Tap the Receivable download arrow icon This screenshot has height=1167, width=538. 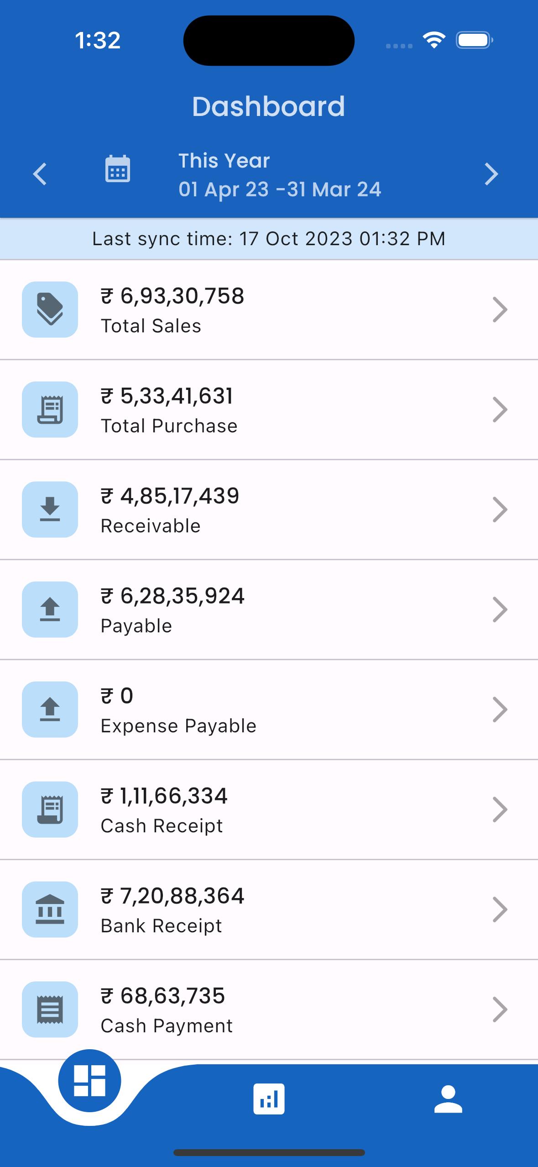point(50,510)
